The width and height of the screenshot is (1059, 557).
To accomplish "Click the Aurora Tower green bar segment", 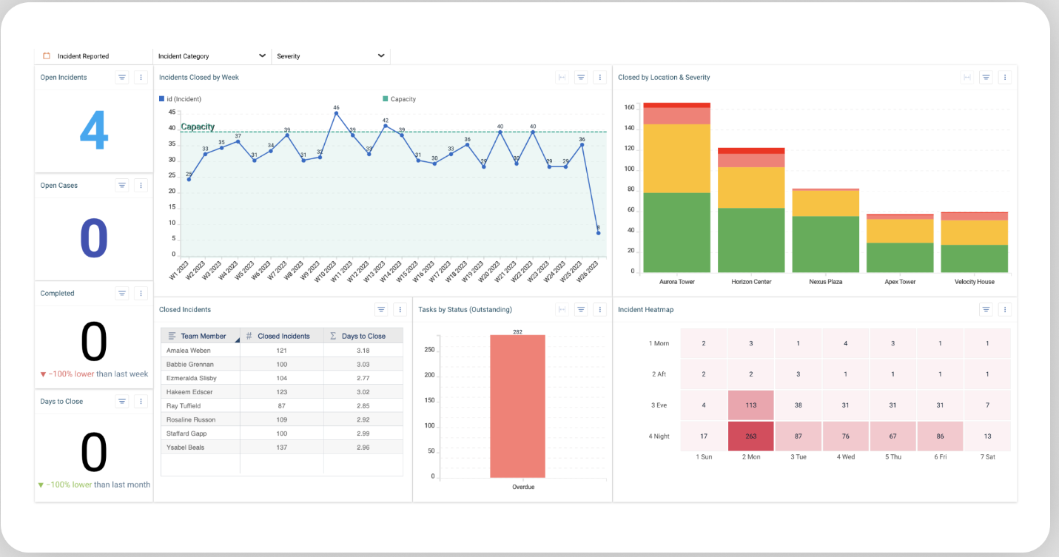I will pos(677,233).
